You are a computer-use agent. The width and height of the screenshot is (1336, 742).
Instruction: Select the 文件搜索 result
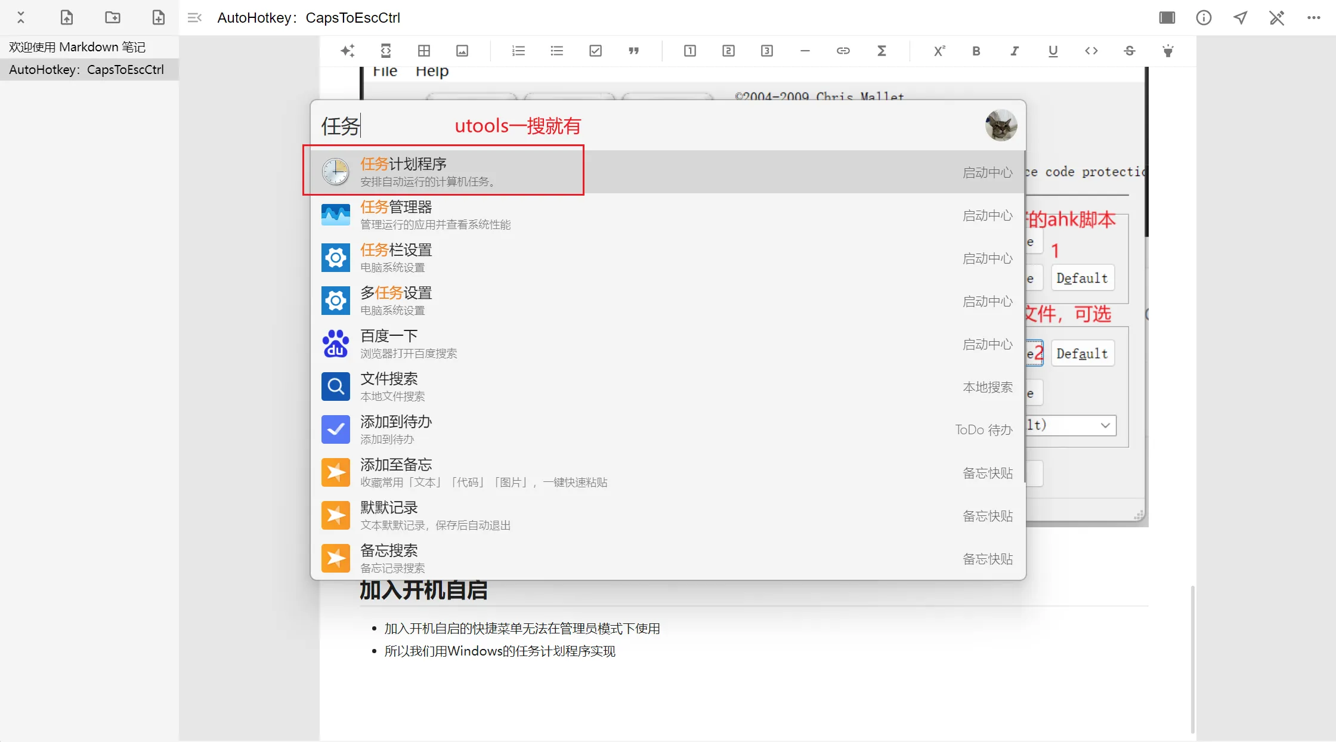coord(668,387)
